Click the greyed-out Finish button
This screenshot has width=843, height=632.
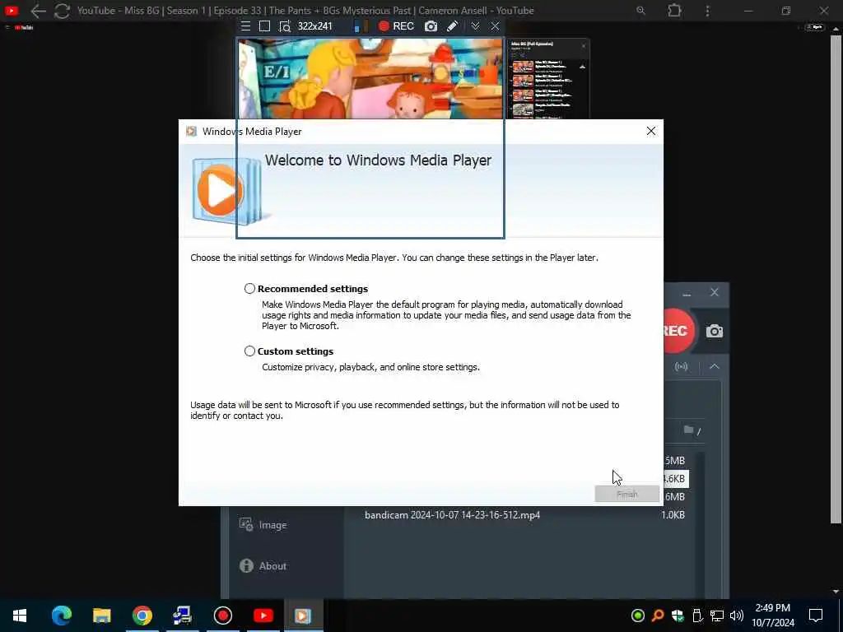click(x=626, y=494)
